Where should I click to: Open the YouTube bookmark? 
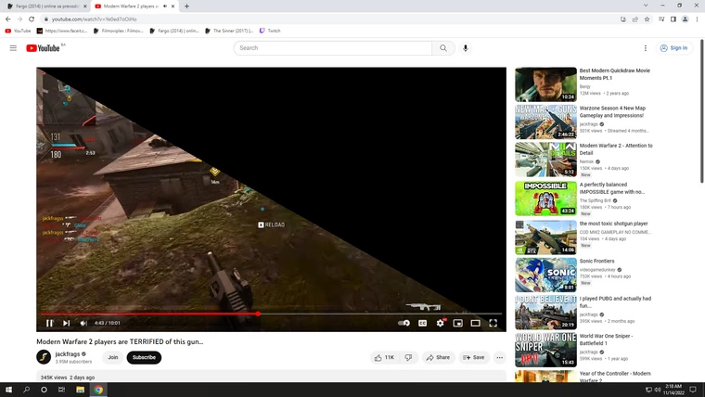point(18,31)
